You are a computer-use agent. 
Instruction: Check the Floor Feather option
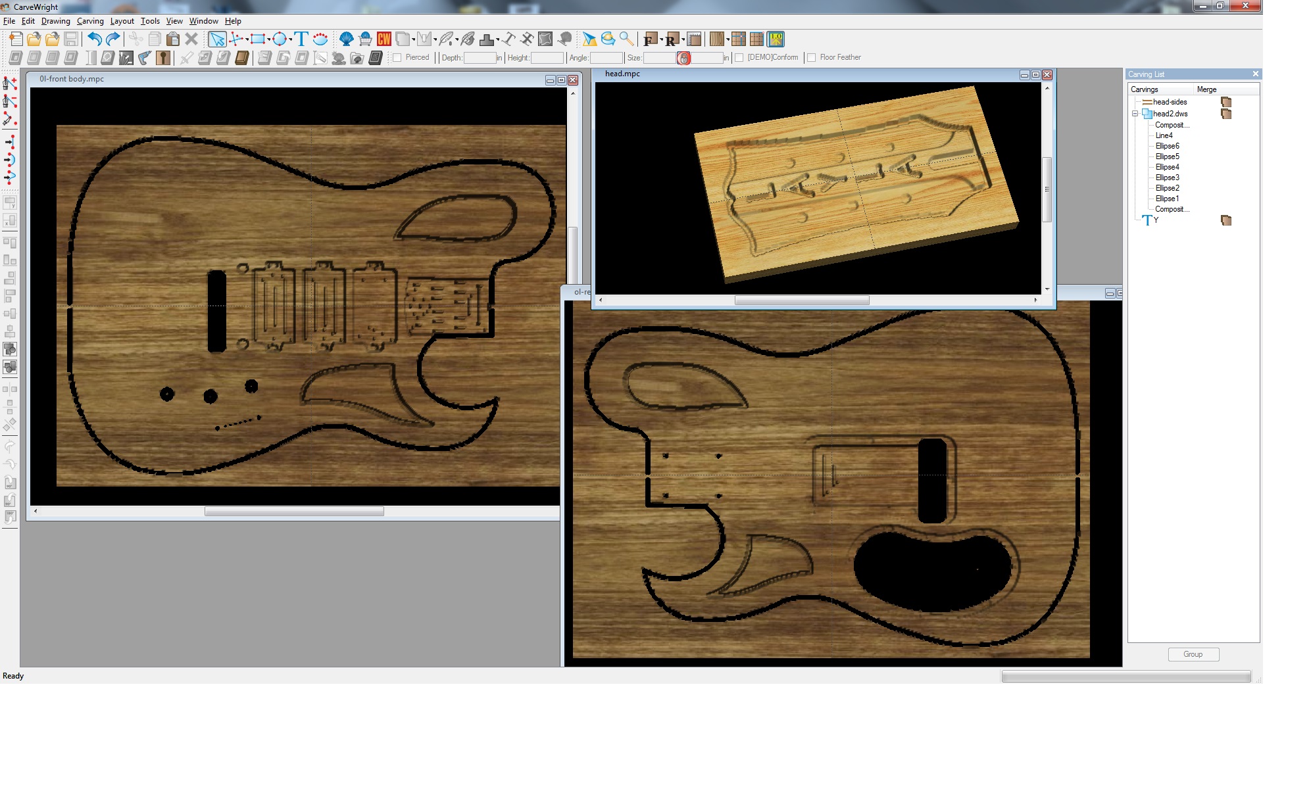click(x=812, y=58)
